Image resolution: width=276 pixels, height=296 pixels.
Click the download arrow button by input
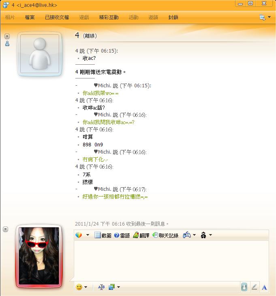[244, 287]
